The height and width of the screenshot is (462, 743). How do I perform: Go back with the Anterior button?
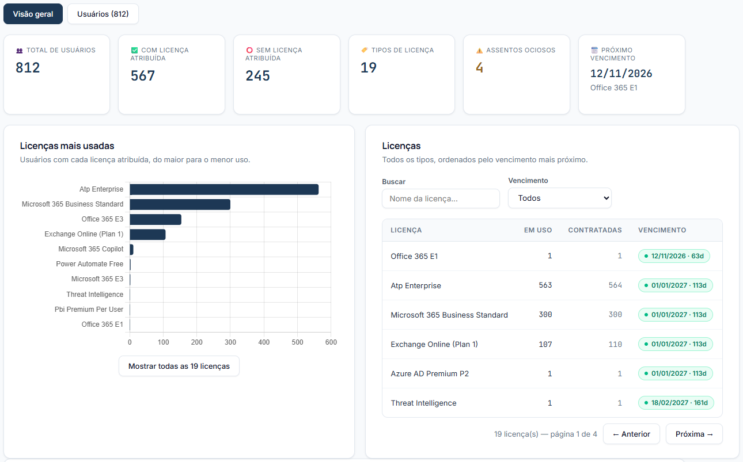(x=631, y=434)
